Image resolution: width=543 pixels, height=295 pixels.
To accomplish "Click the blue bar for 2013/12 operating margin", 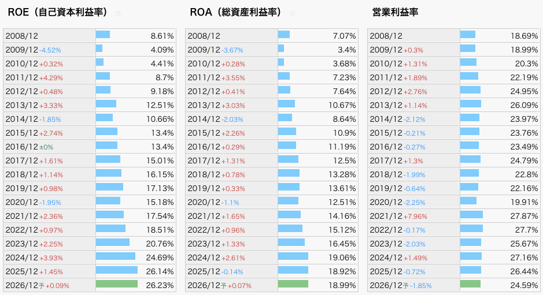I will pyautogui.click(x=470, y=104).
